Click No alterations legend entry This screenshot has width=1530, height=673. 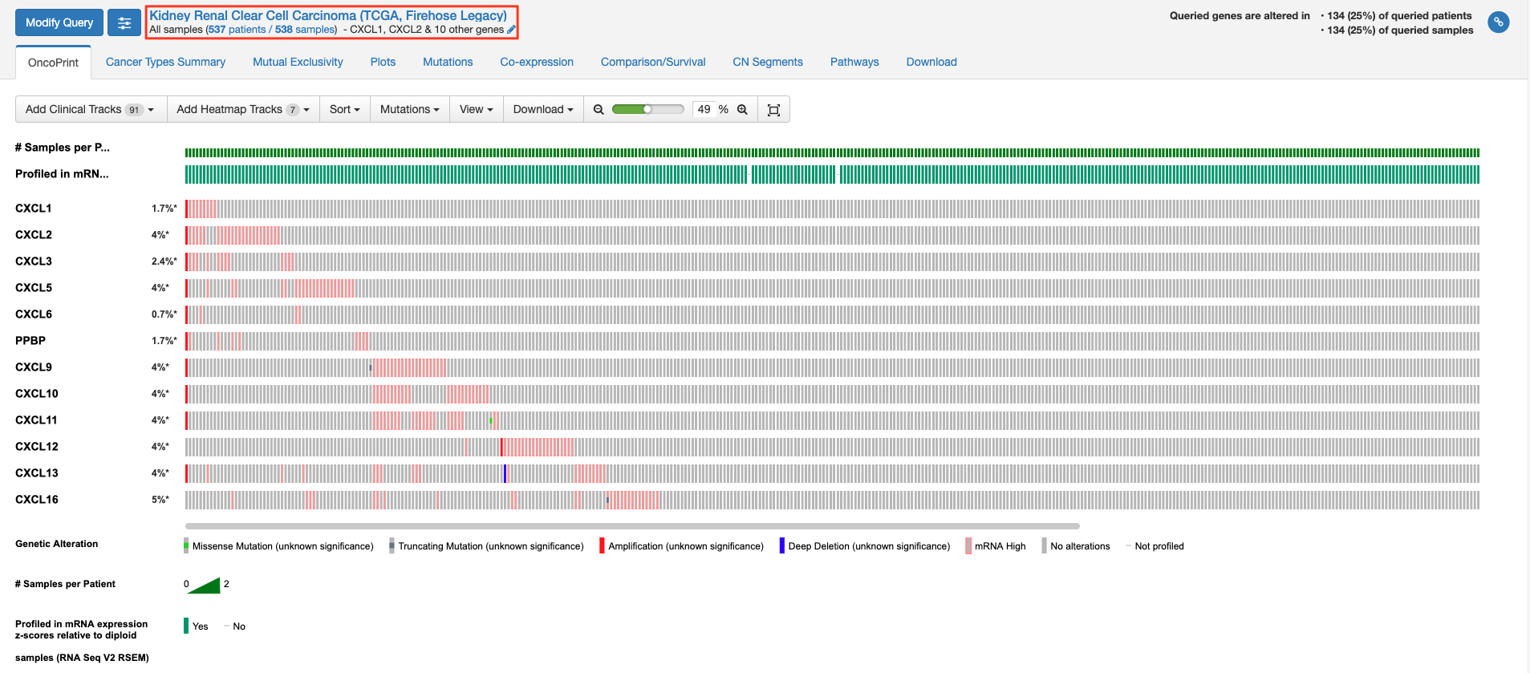[1076, 546]
